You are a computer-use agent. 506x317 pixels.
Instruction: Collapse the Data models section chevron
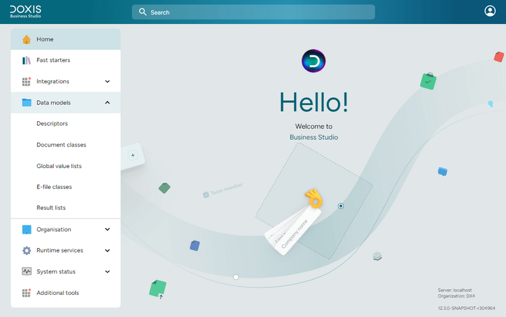(108, 102)
